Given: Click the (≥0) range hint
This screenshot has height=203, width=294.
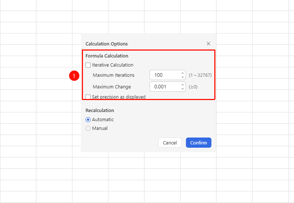Looking at the screenshot, I should point(193,87).
